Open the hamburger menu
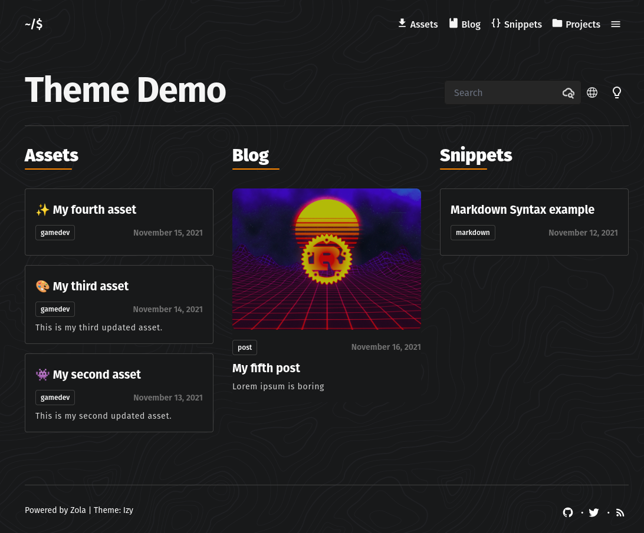The image size is (644, 533). click(616, 24)
